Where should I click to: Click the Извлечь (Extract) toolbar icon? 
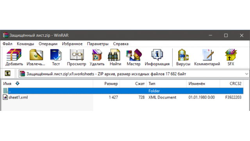click(36, 55)
